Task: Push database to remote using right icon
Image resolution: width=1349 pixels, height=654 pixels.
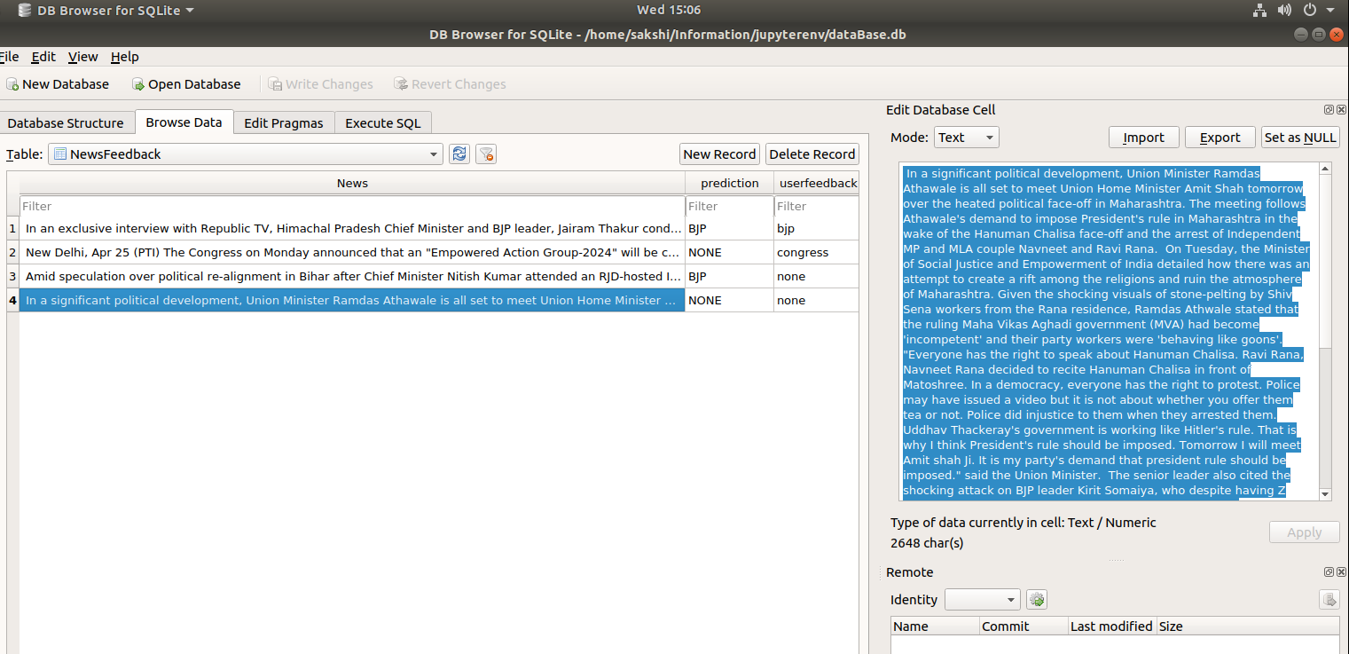Action: pos(1329,600)
